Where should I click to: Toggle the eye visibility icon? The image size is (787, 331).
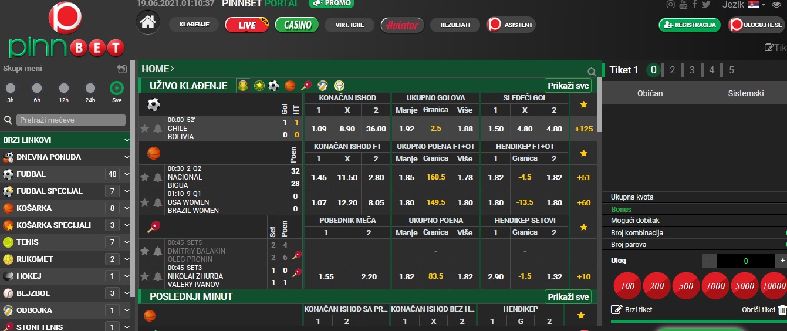776,4
